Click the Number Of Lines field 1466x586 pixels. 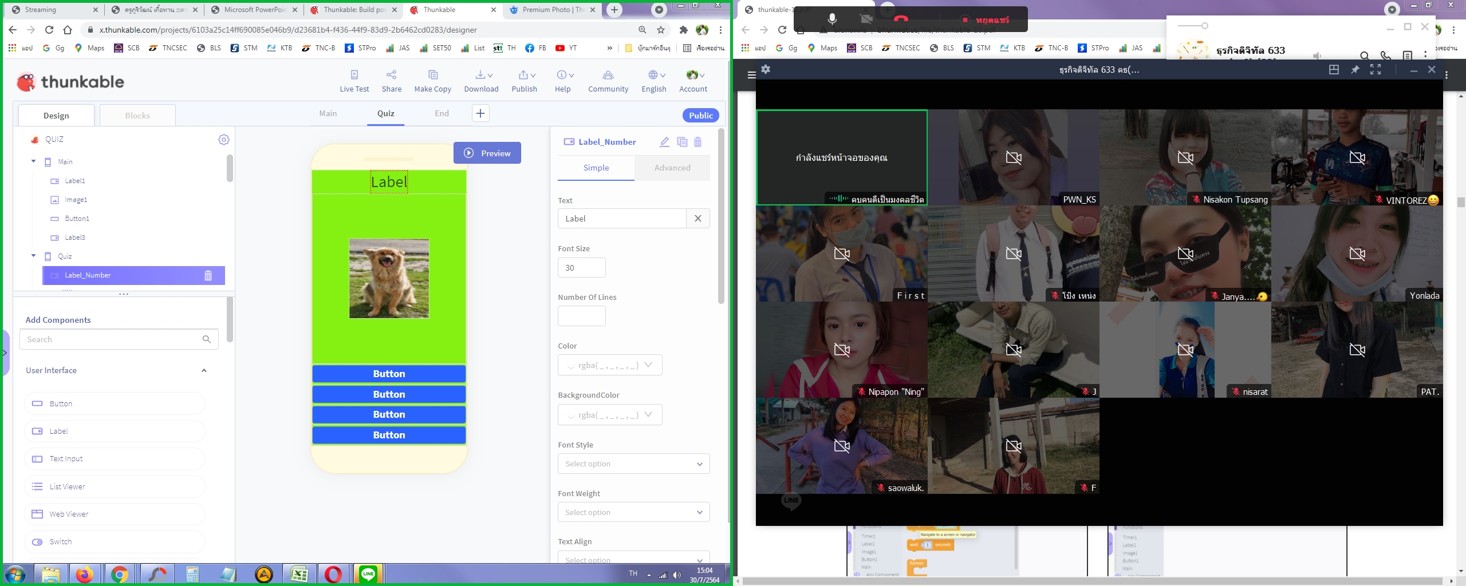coord(581,316)
